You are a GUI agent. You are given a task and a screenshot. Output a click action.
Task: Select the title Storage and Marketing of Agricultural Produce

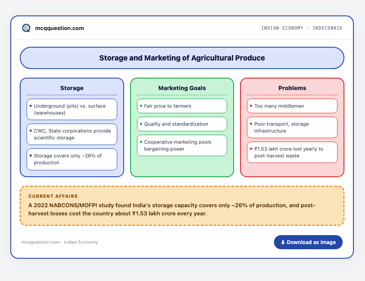click(x=182, y=58)
